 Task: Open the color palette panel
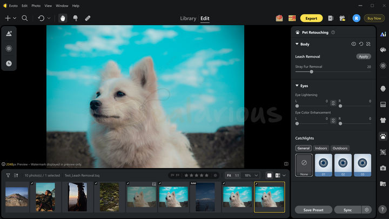[x=383, y=50]
